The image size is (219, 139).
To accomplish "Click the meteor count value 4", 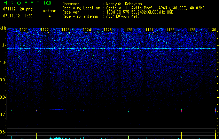I will click(x=49, y=16).
